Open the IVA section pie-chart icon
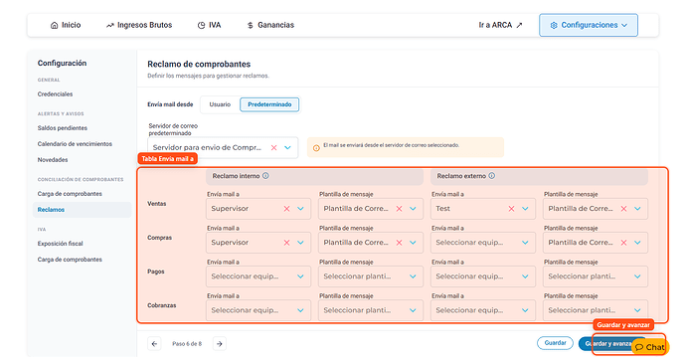The width and height of the screenshot is (686, 364). 201,26
